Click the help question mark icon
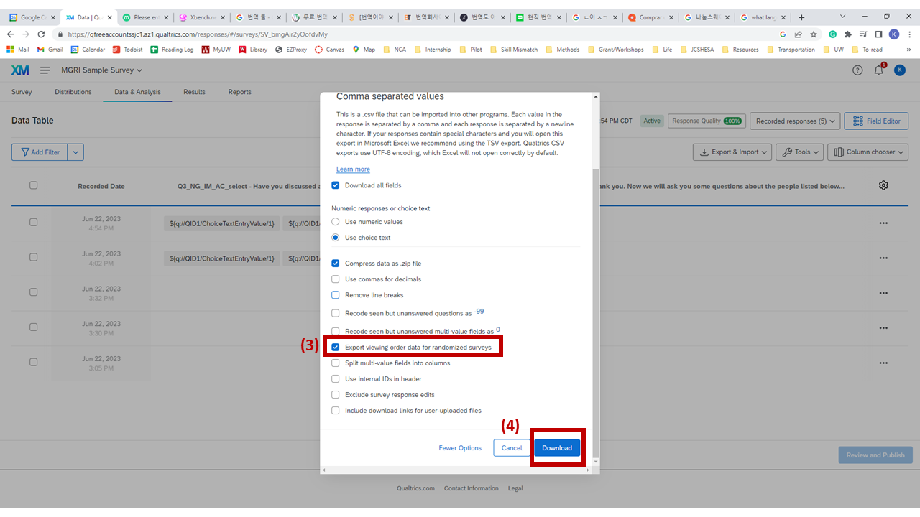 pyautogui.click(x=857, y=70)
